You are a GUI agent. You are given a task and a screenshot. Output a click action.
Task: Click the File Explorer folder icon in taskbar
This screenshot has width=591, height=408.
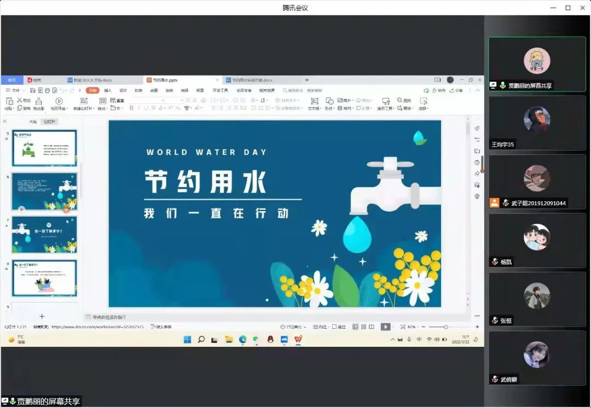(x=229, y=340)
